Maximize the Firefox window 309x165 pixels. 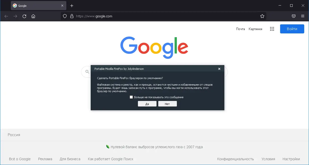[x=291, y=6]
